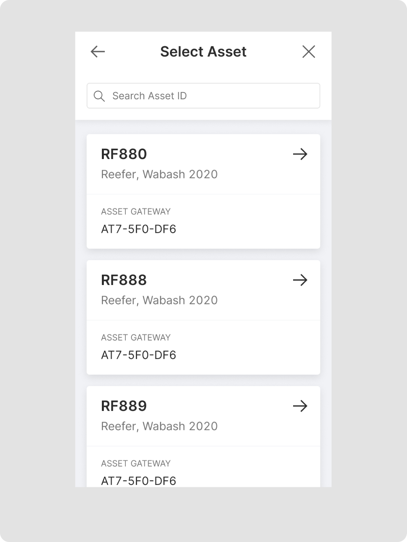Click the magnifying glass search icon
Viewport: 407px width, 542px height.
point(99,96)
